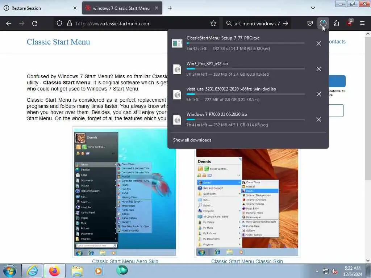This screenshot has height=278, width=371.
Task: Cancel ClassicStartMenu_Setup_7_77_PRO.exe download
Action: coord(319,43)
